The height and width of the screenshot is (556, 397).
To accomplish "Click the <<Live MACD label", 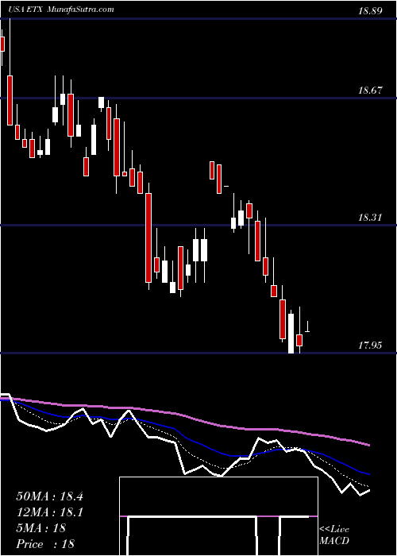I will click(334, 535).
